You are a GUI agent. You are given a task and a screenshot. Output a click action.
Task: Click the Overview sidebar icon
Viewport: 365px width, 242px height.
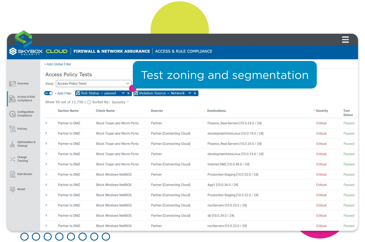pos(12,84)
